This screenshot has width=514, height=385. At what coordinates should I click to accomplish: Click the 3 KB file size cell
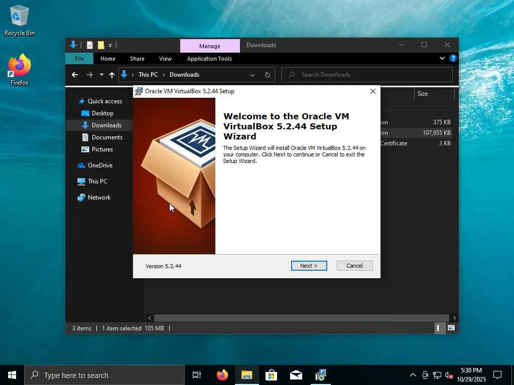[445, 143]
